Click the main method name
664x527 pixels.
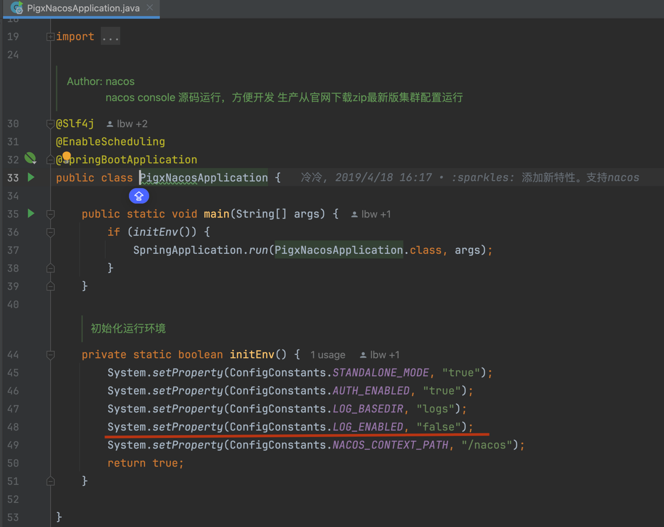coord(216,214)
